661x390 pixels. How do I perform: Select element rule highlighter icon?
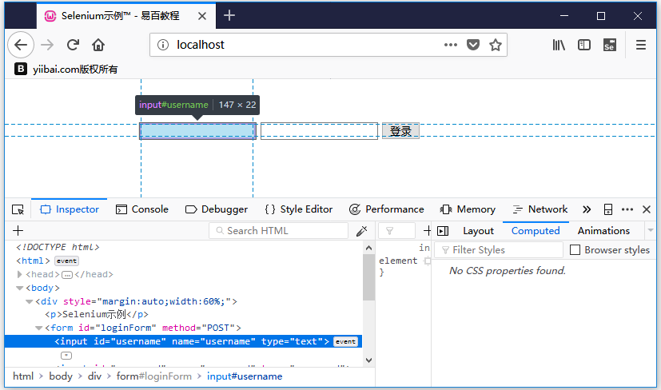(427, 261)
